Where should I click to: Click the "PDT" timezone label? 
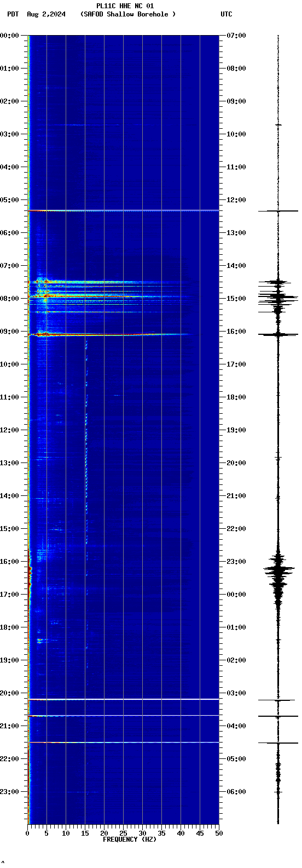13,14
